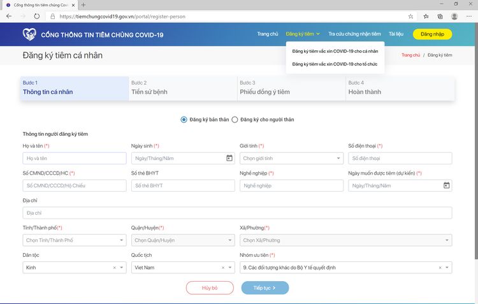
Task: Select the Đăng ký cho người thân option
Action: point(235,119)
